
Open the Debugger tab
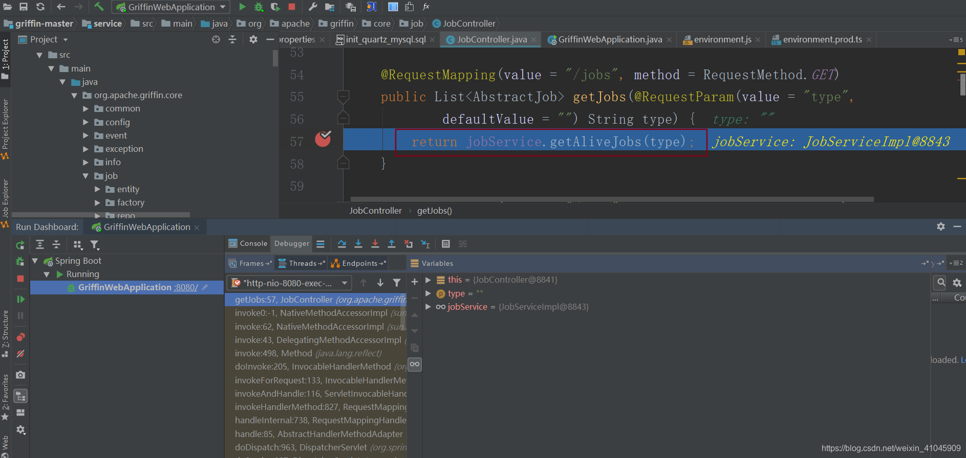(x=292, y=244)
